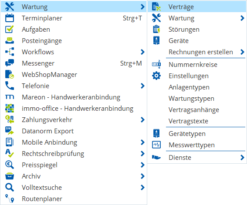Click the Einstellungen gear icon
Image resolution: width=247 pixels, height=205 pixels.
coord(156,76)
